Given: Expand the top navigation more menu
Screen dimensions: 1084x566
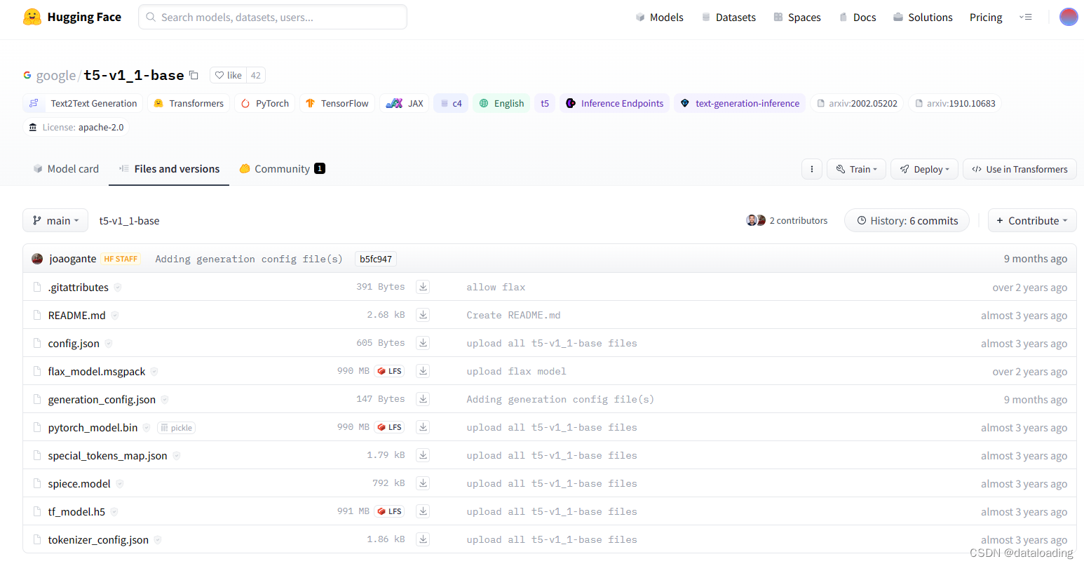Looking at the screenshot, I should click(1025, 17).
